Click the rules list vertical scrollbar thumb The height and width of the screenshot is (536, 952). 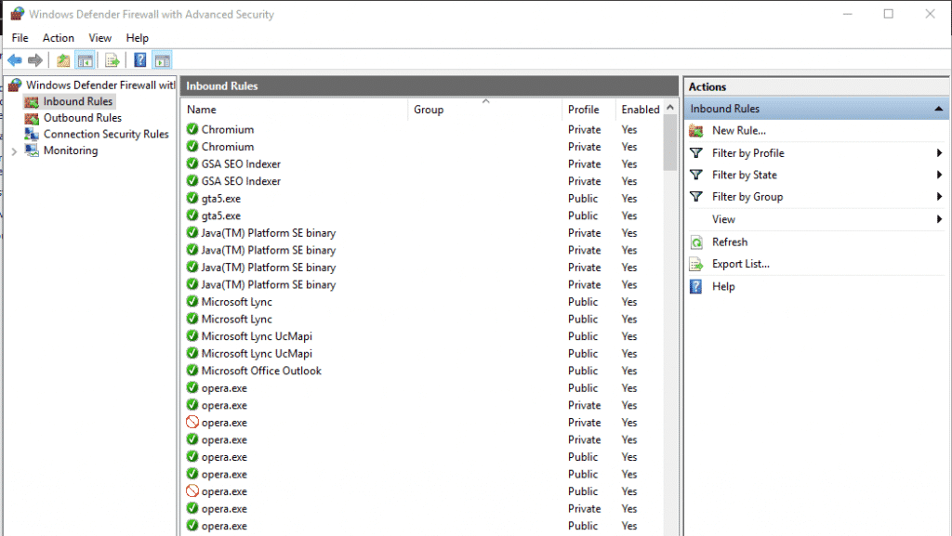click(x=670, y=143)
